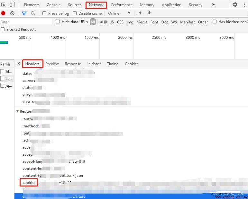Check Hide data URLs option
Image resolution: width=248 pixels, height=199 pixels.
(x=58, y=22)
